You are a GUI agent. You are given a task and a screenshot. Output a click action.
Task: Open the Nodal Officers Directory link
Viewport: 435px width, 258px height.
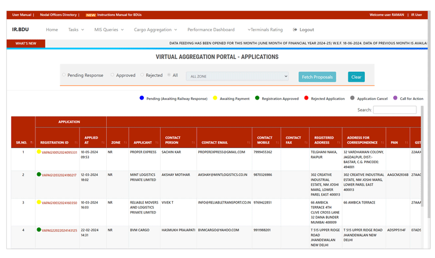click(x=58, y=15)
